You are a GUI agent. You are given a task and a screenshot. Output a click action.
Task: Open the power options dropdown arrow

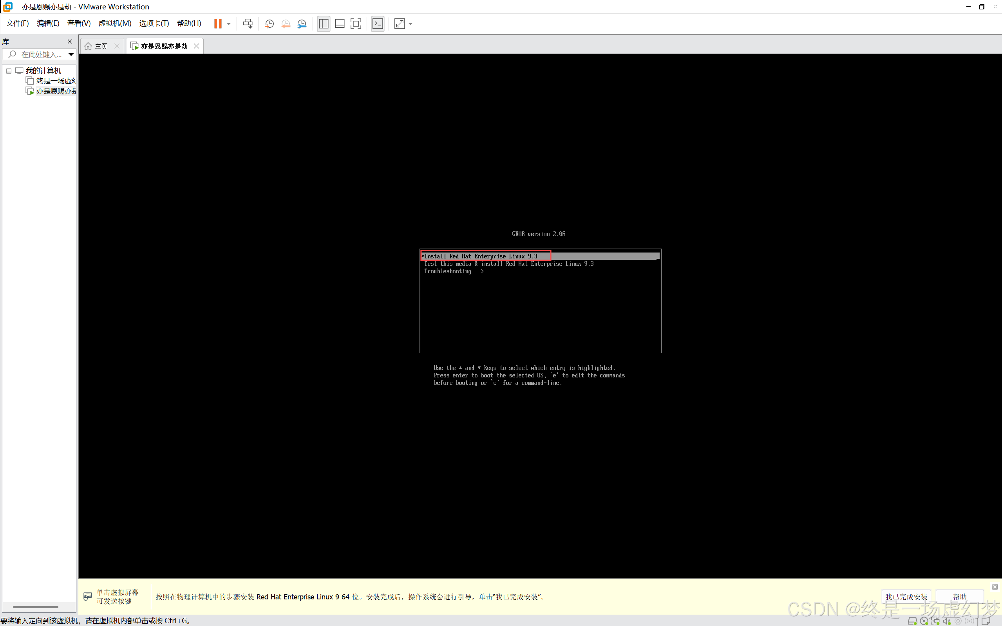coord(229,23)
